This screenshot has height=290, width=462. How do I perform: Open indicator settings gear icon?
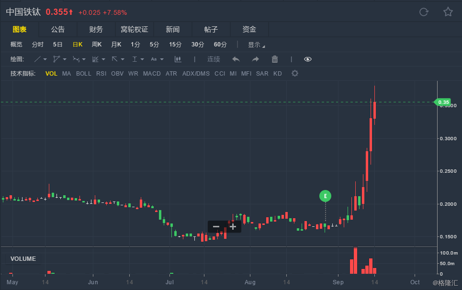pyautogui.click(x=294, y=73)
